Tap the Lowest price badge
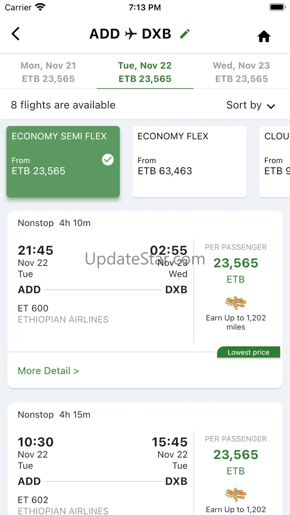 point(248,352)
